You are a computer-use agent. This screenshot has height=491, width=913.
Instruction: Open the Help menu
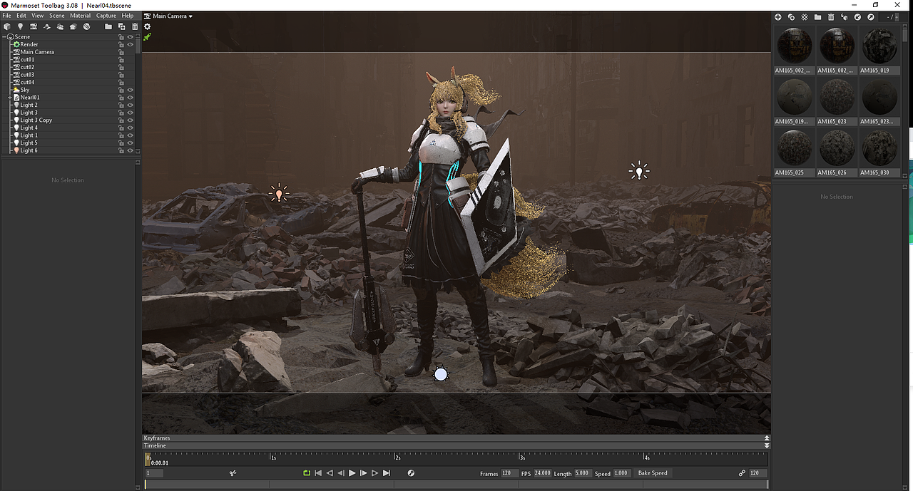(128, 16)
